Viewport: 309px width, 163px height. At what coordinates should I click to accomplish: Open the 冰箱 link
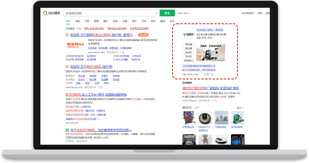[x=78, y=83]
